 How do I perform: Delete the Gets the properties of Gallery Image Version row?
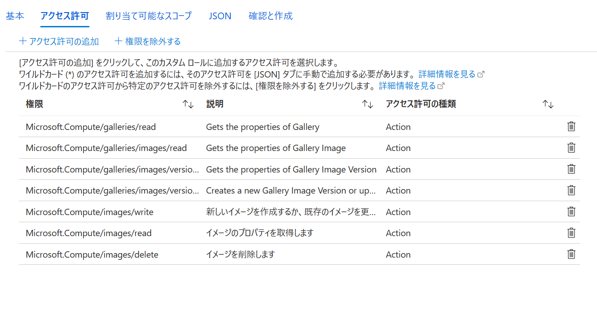coord(571,169)
